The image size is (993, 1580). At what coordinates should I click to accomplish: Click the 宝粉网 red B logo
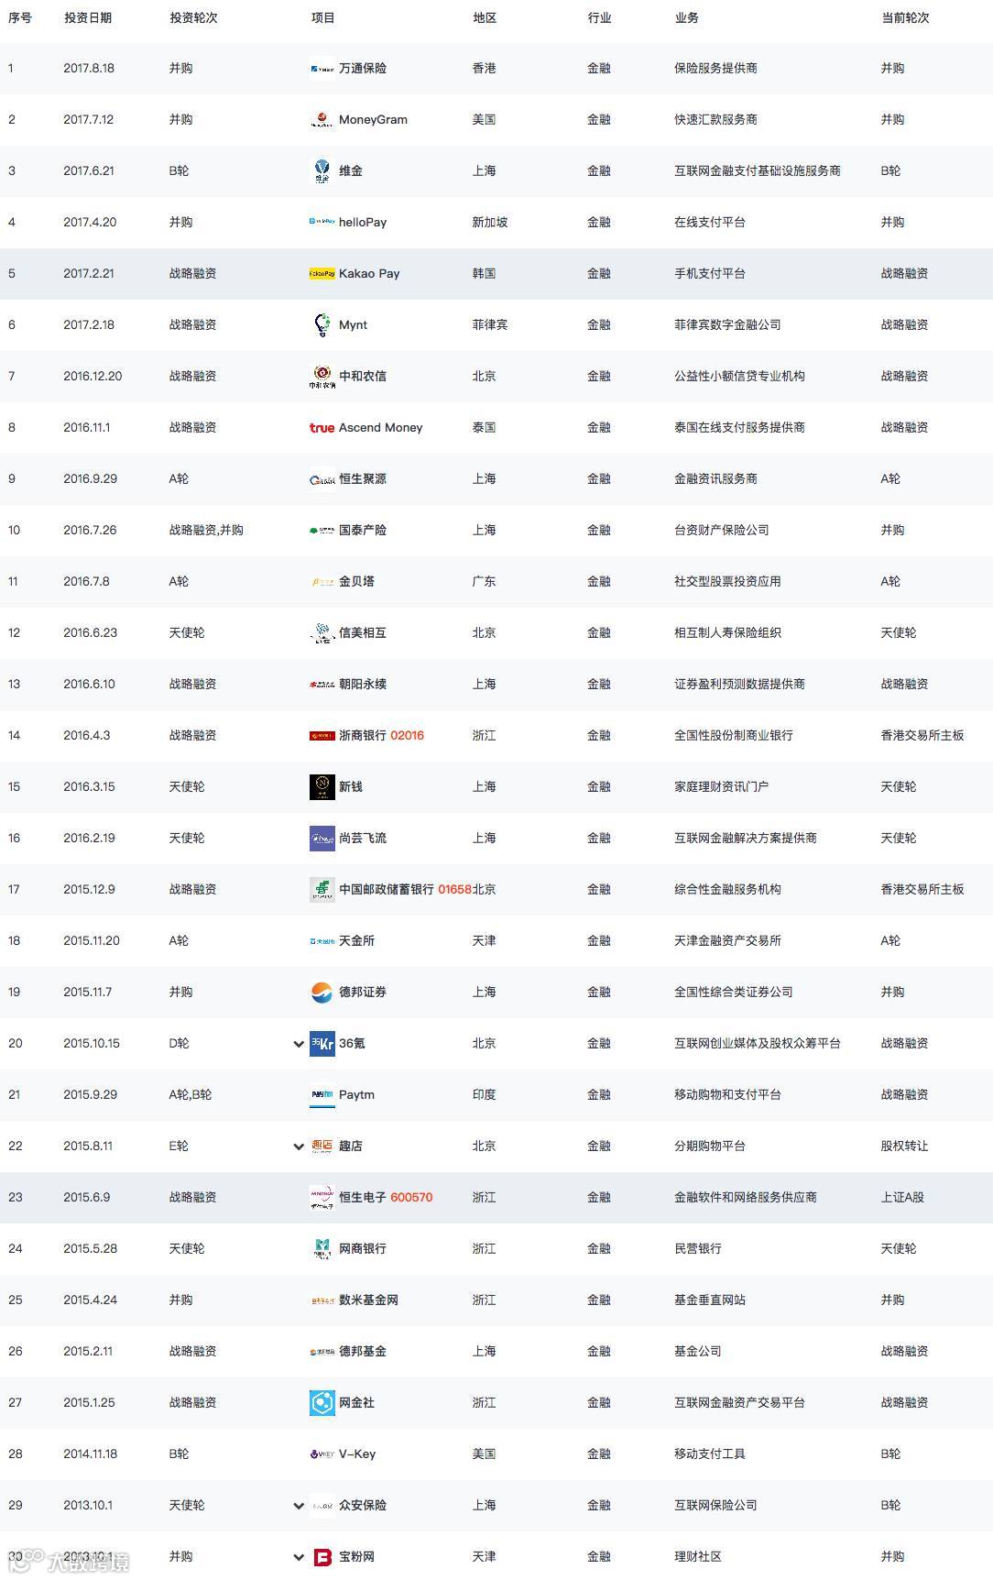coord(322,1557)
